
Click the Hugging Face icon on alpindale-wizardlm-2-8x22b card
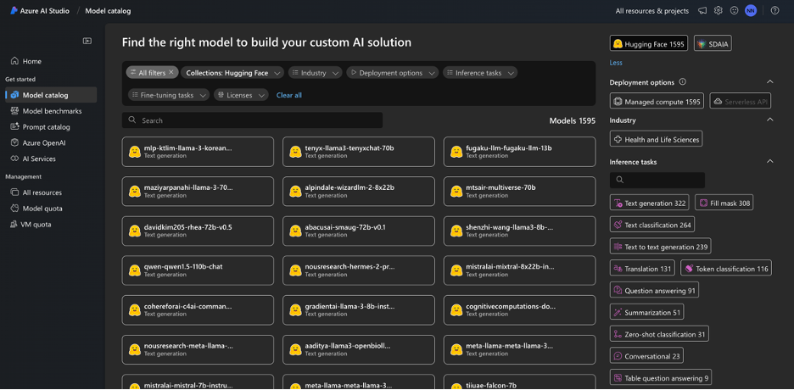pos(295,192)
